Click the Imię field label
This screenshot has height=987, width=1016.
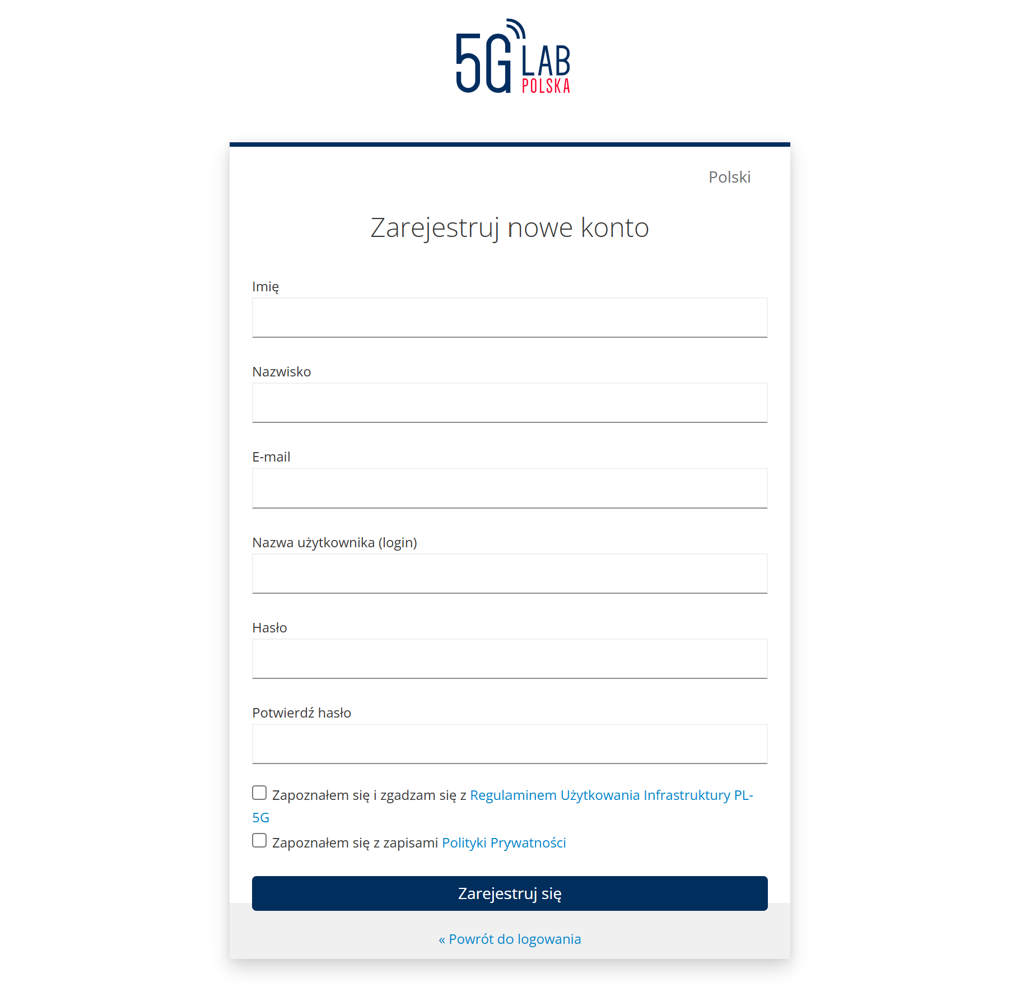(x=265, y=287)
